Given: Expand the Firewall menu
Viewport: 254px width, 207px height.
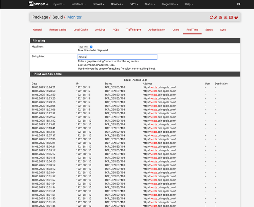Looking at the screenshot, I should pos(98,4).
